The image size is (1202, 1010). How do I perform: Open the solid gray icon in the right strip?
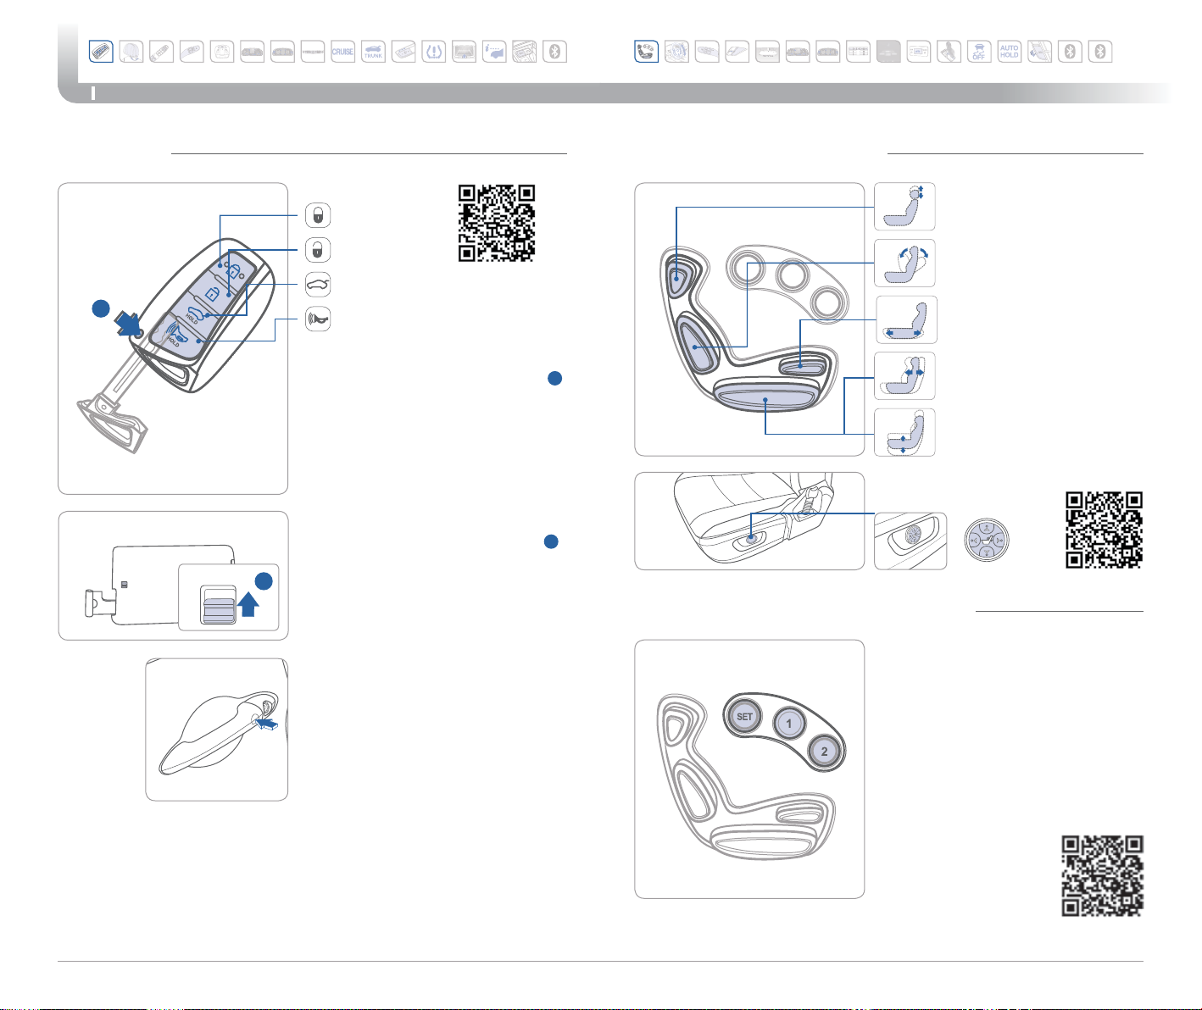[888, 52]
